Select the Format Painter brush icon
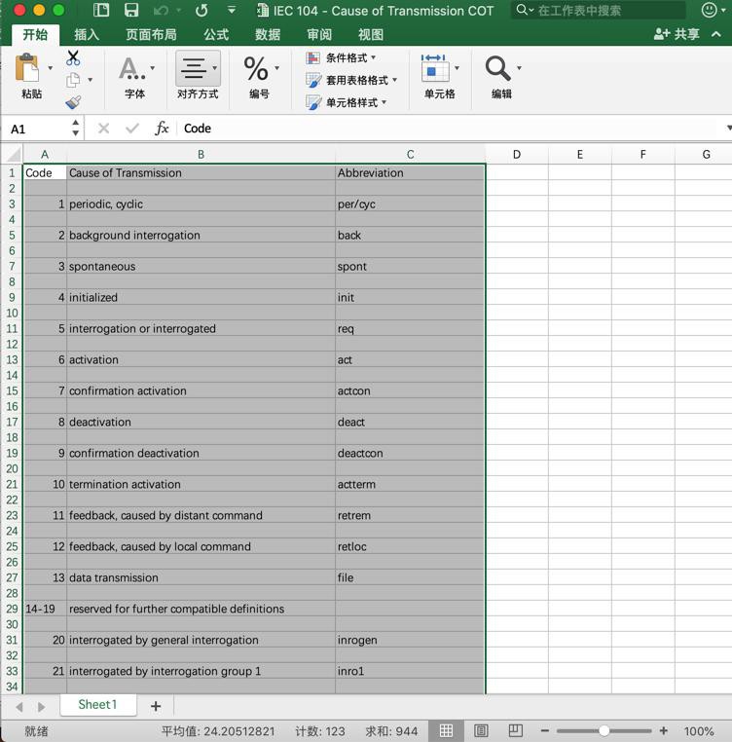Viewport: 732px width, 742px height. 73,101
